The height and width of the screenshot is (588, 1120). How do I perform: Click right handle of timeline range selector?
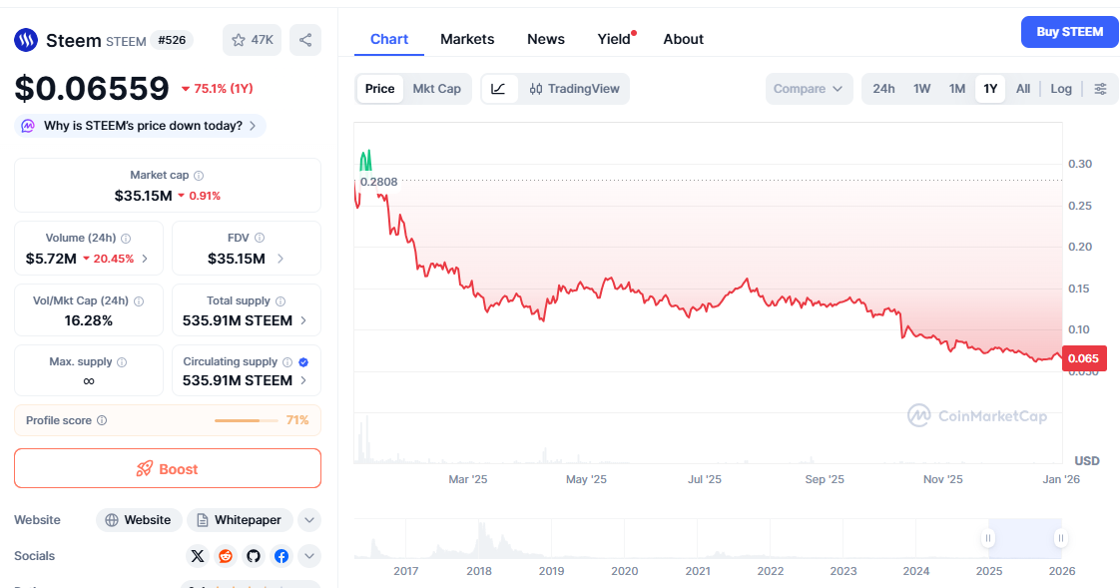1061,538
